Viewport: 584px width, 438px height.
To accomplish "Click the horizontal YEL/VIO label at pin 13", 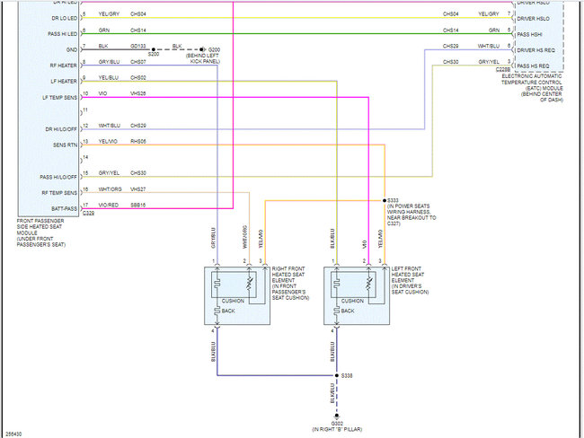I will (x=108, y=142).
